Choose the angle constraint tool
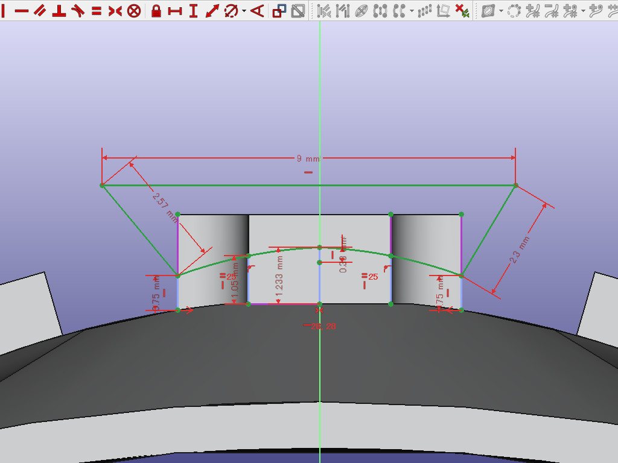This screenshot has width=618, height=463. 257,11
